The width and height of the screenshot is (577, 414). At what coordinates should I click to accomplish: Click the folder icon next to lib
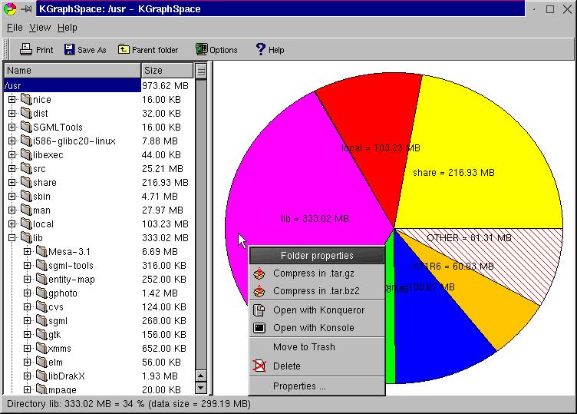point(26,237)
